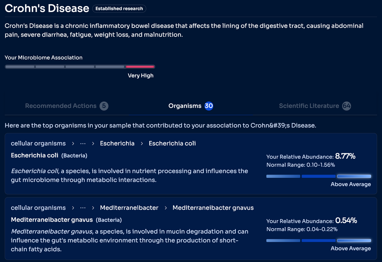Click the Recommended Actions count badge 5

(x=104, y=106)
